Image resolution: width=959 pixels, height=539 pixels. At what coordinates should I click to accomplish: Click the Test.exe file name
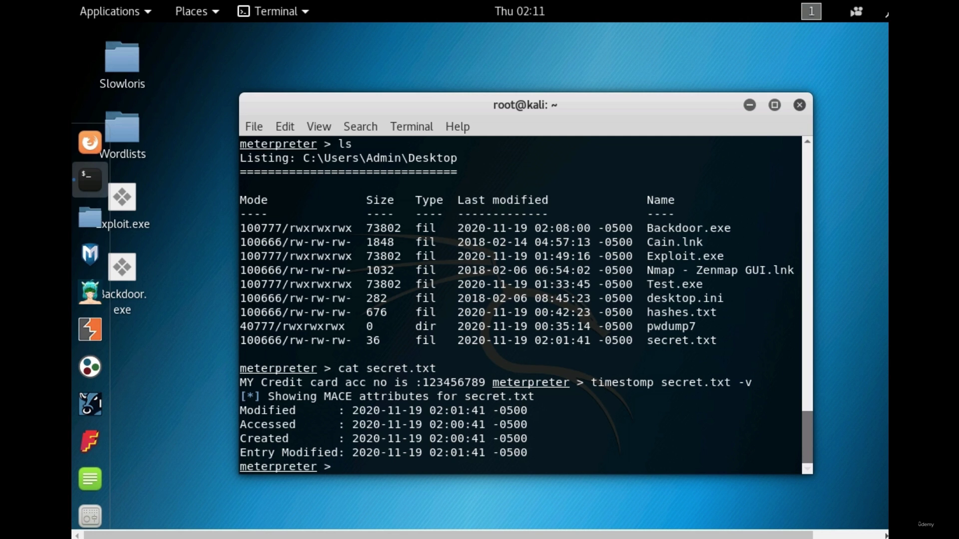point(674,284)
